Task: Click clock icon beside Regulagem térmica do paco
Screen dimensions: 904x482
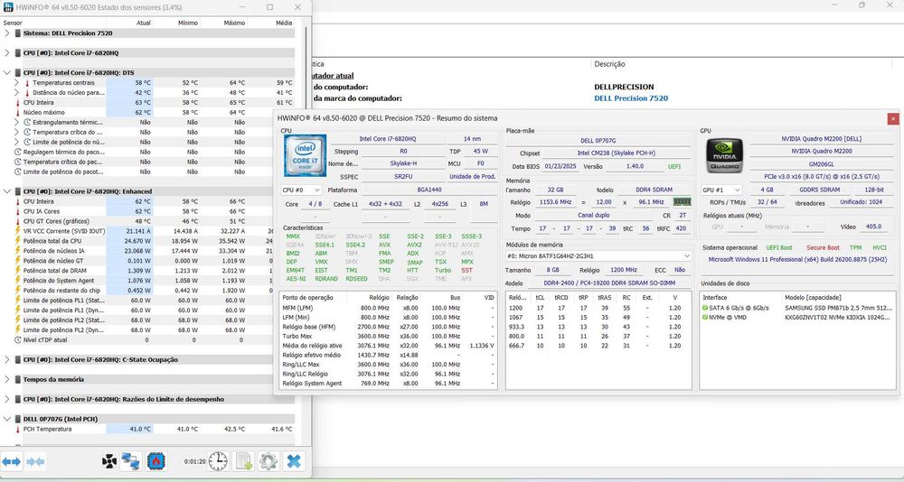Action: pyautogui.click(x=18, y=152)
